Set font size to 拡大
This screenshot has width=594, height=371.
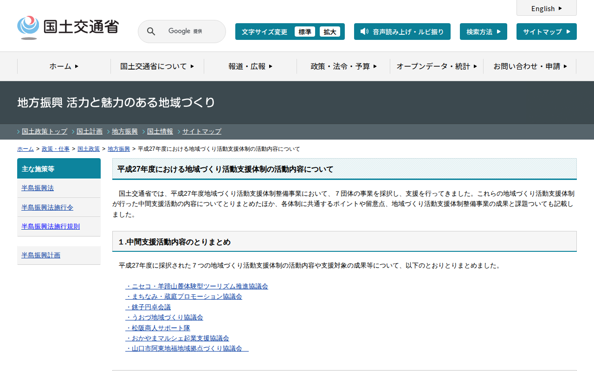tap(330, 32)
